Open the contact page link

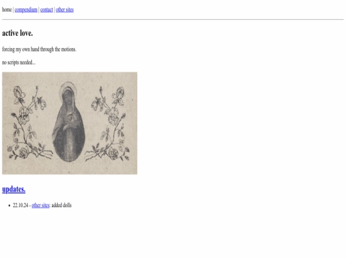pos(47,10)
